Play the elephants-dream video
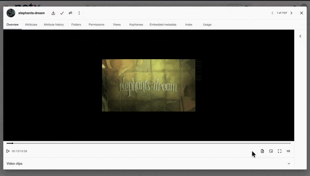The width and height of the screenshot is (310, 176). [8, 151]
